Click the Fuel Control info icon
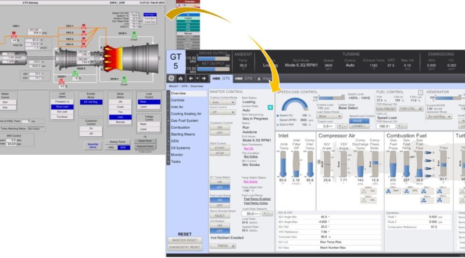 [x=420, y=92]
